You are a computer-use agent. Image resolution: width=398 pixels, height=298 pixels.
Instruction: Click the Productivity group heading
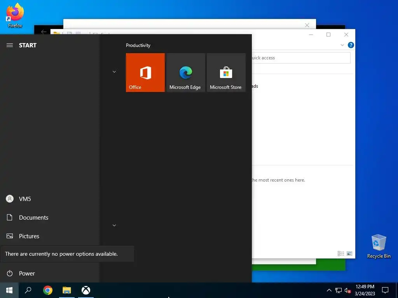coord(138,45)
